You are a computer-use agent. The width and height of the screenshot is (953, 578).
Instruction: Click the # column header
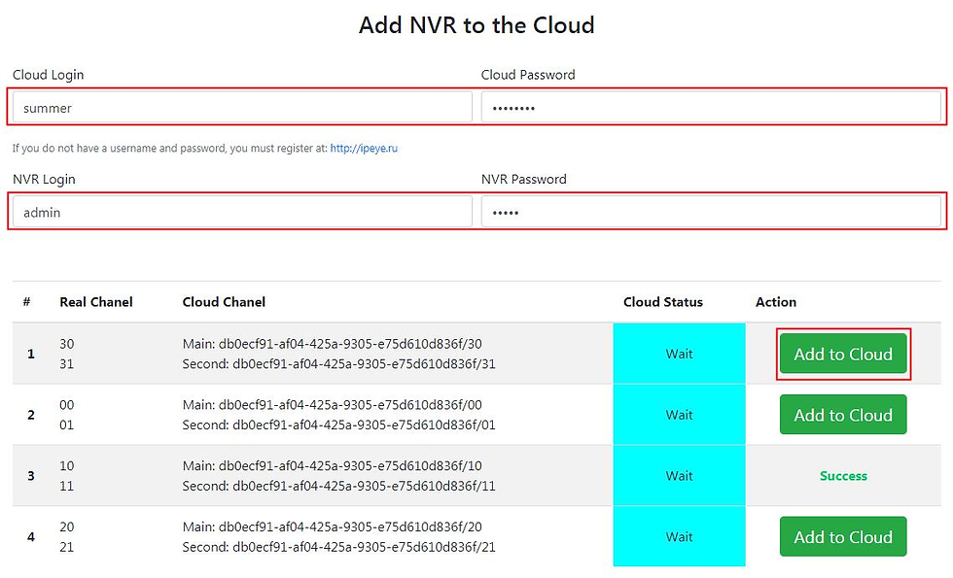(x=27, y=302)
